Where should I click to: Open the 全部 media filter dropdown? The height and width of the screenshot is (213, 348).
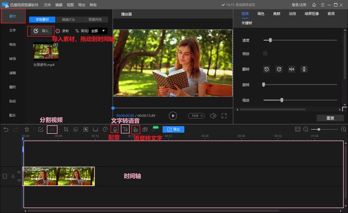pos(98,31)
